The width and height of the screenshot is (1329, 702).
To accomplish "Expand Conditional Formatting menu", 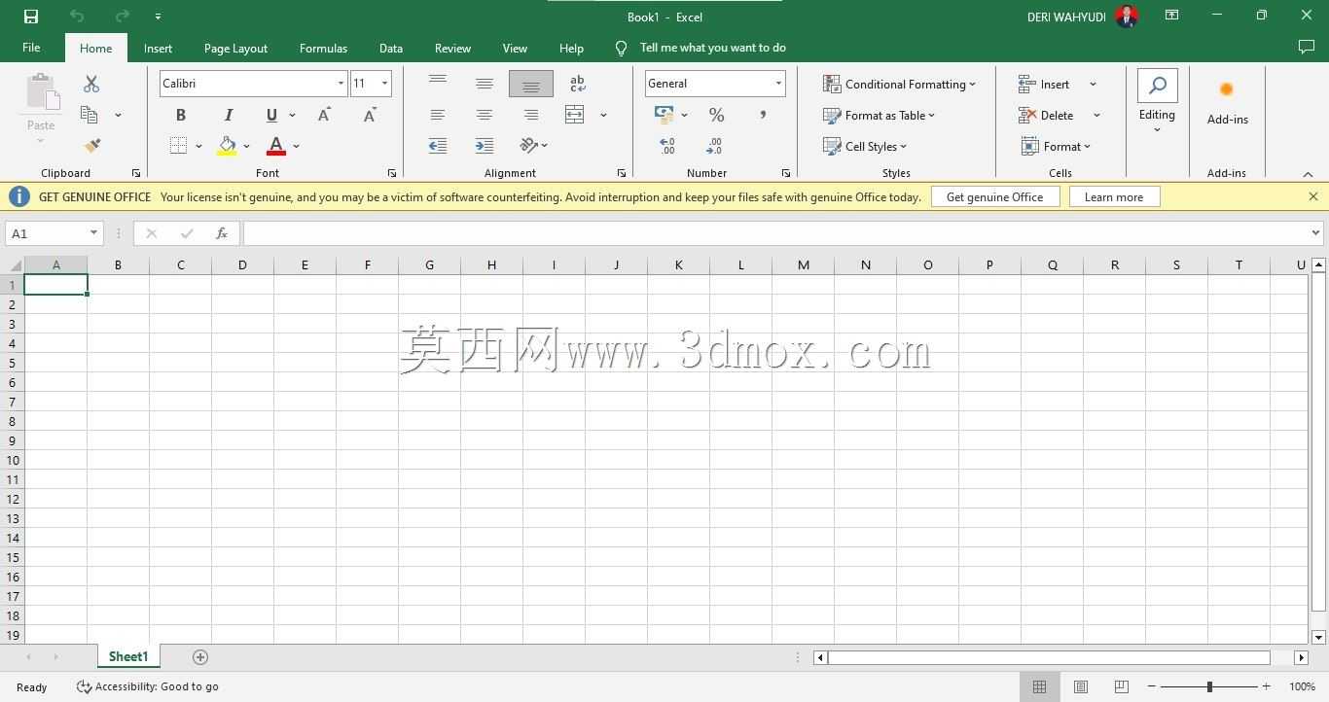I will tap(899, 85).
